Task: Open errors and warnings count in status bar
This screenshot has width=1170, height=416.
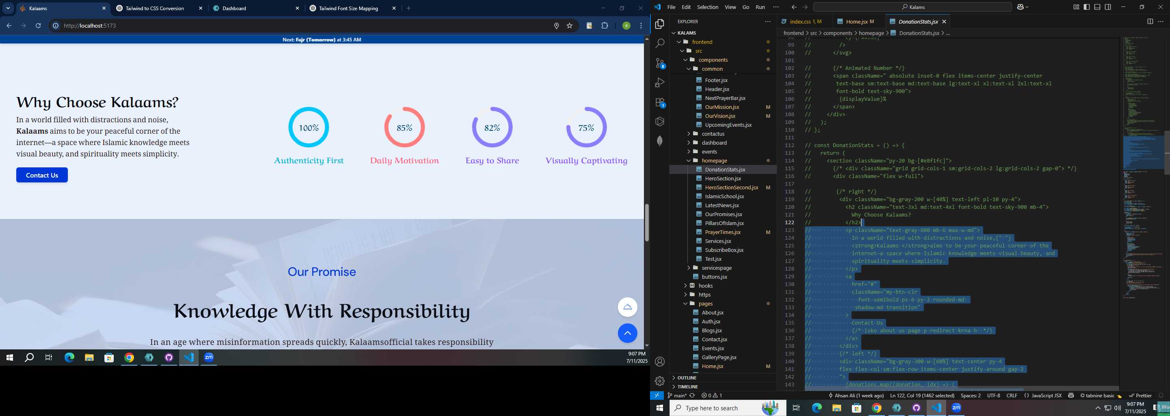Action: (x=712, y=396)
